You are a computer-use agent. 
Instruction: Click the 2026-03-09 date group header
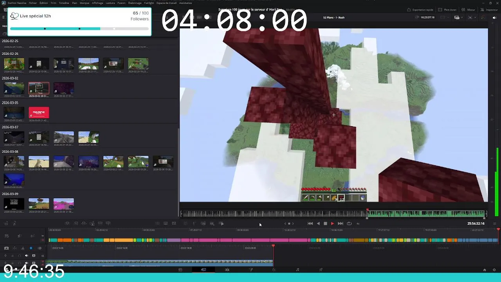tap(10, 194)
